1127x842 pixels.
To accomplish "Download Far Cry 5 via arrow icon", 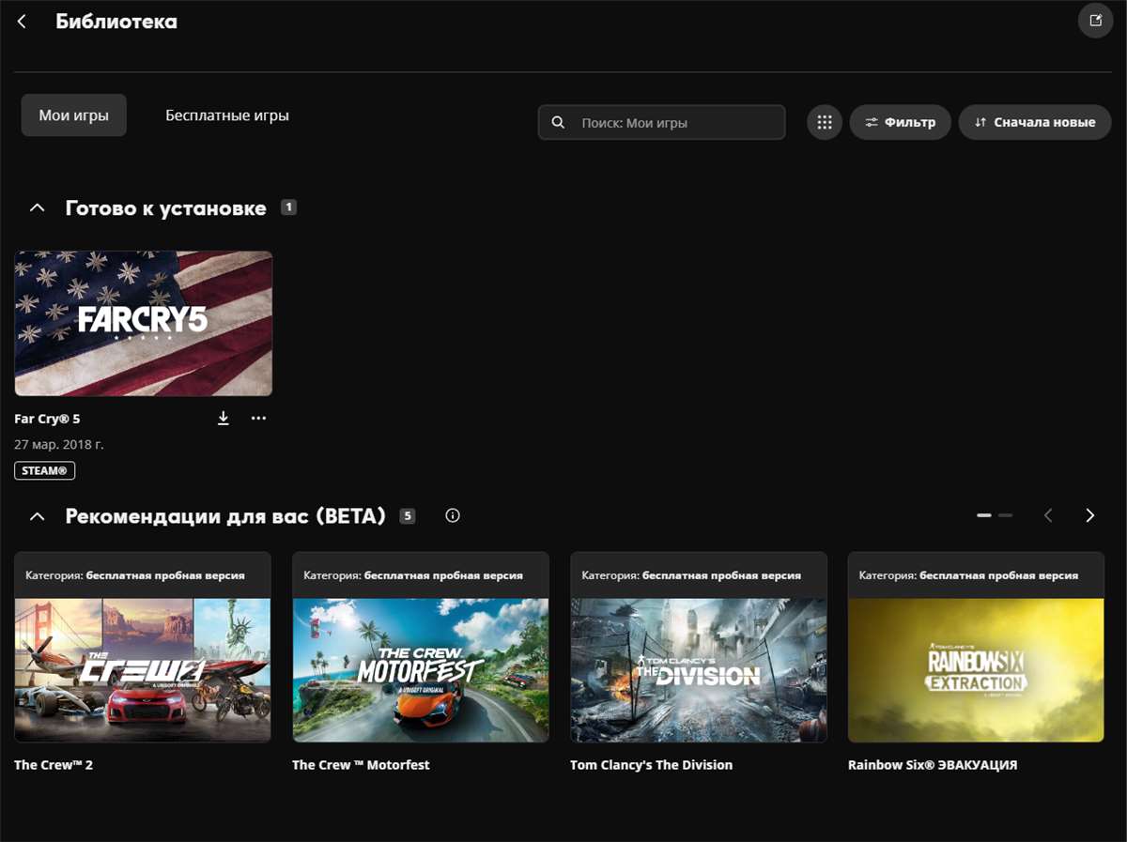I will (224, 419).
